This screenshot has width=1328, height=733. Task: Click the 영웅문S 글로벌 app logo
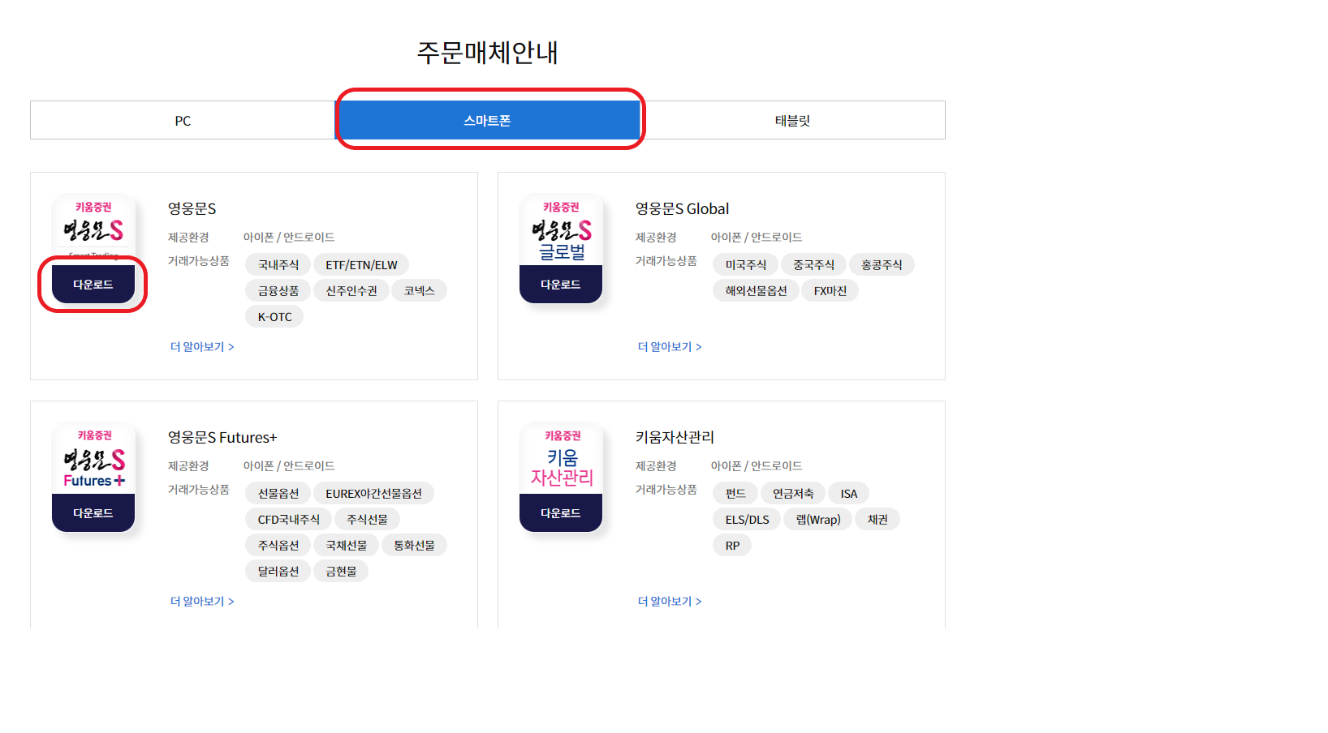tap(561, 229)
